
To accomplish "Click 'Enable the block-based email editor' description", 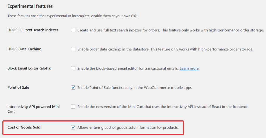I will click(128, 68).
